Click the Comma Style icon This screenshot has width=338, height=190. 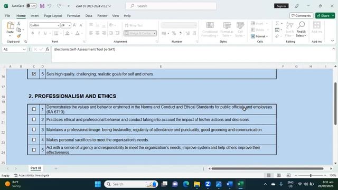pos(181,33)
